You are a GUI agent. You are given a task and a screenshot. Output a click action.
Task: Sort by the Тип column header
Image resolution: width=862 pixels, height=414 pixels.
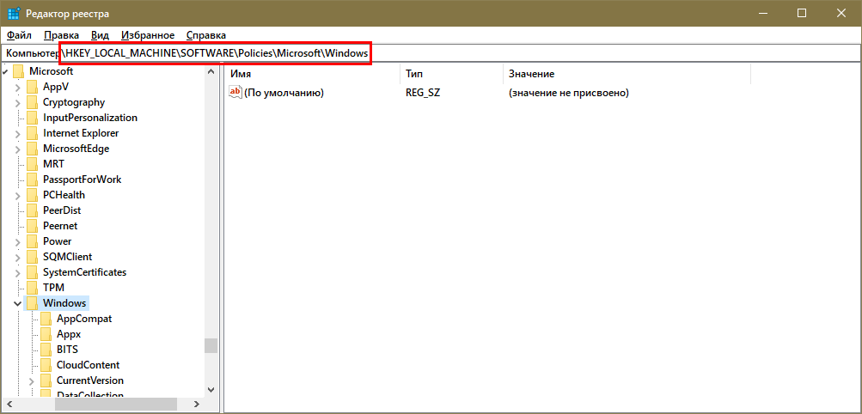(x=451, y=74)
